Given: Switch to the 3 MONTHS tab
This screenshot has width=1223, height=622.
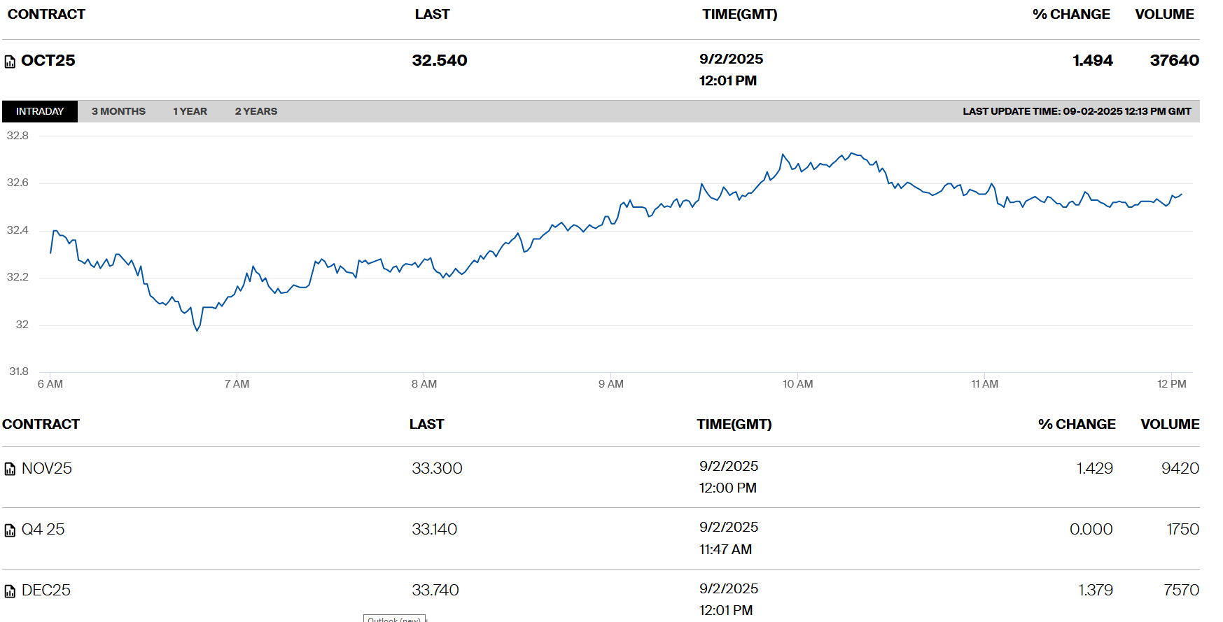Looking at the screenshot, I should pyautogui.click(x=118, y=111).
